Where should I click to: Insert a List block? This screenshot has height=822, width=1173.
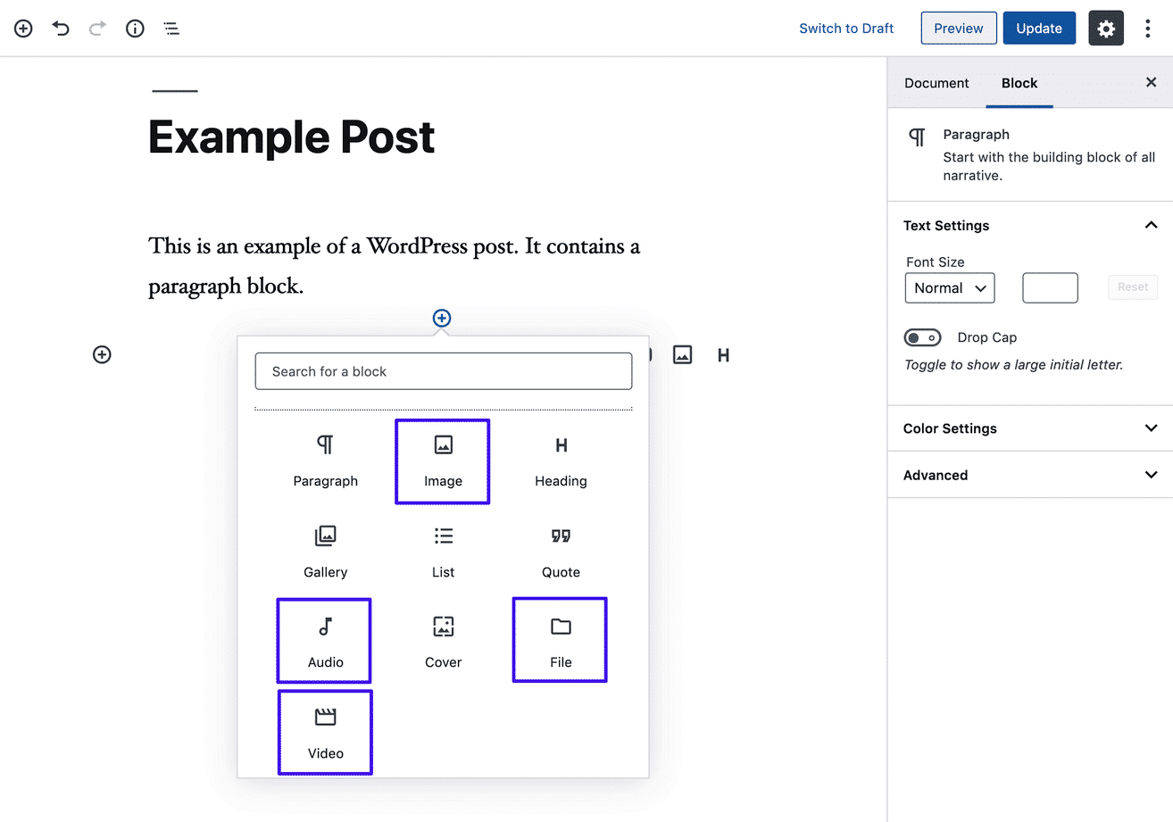tap(442, 551)
